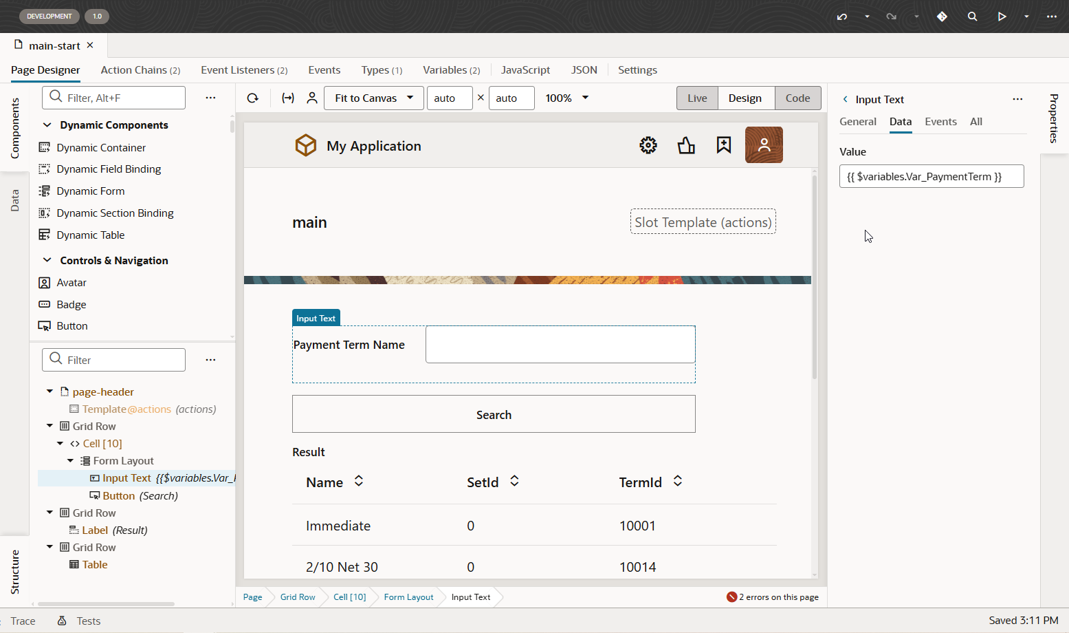This screenshot has width=1069, height=633.
Task: Click the bookmark add icon in preview
Action: coord(724,145)
